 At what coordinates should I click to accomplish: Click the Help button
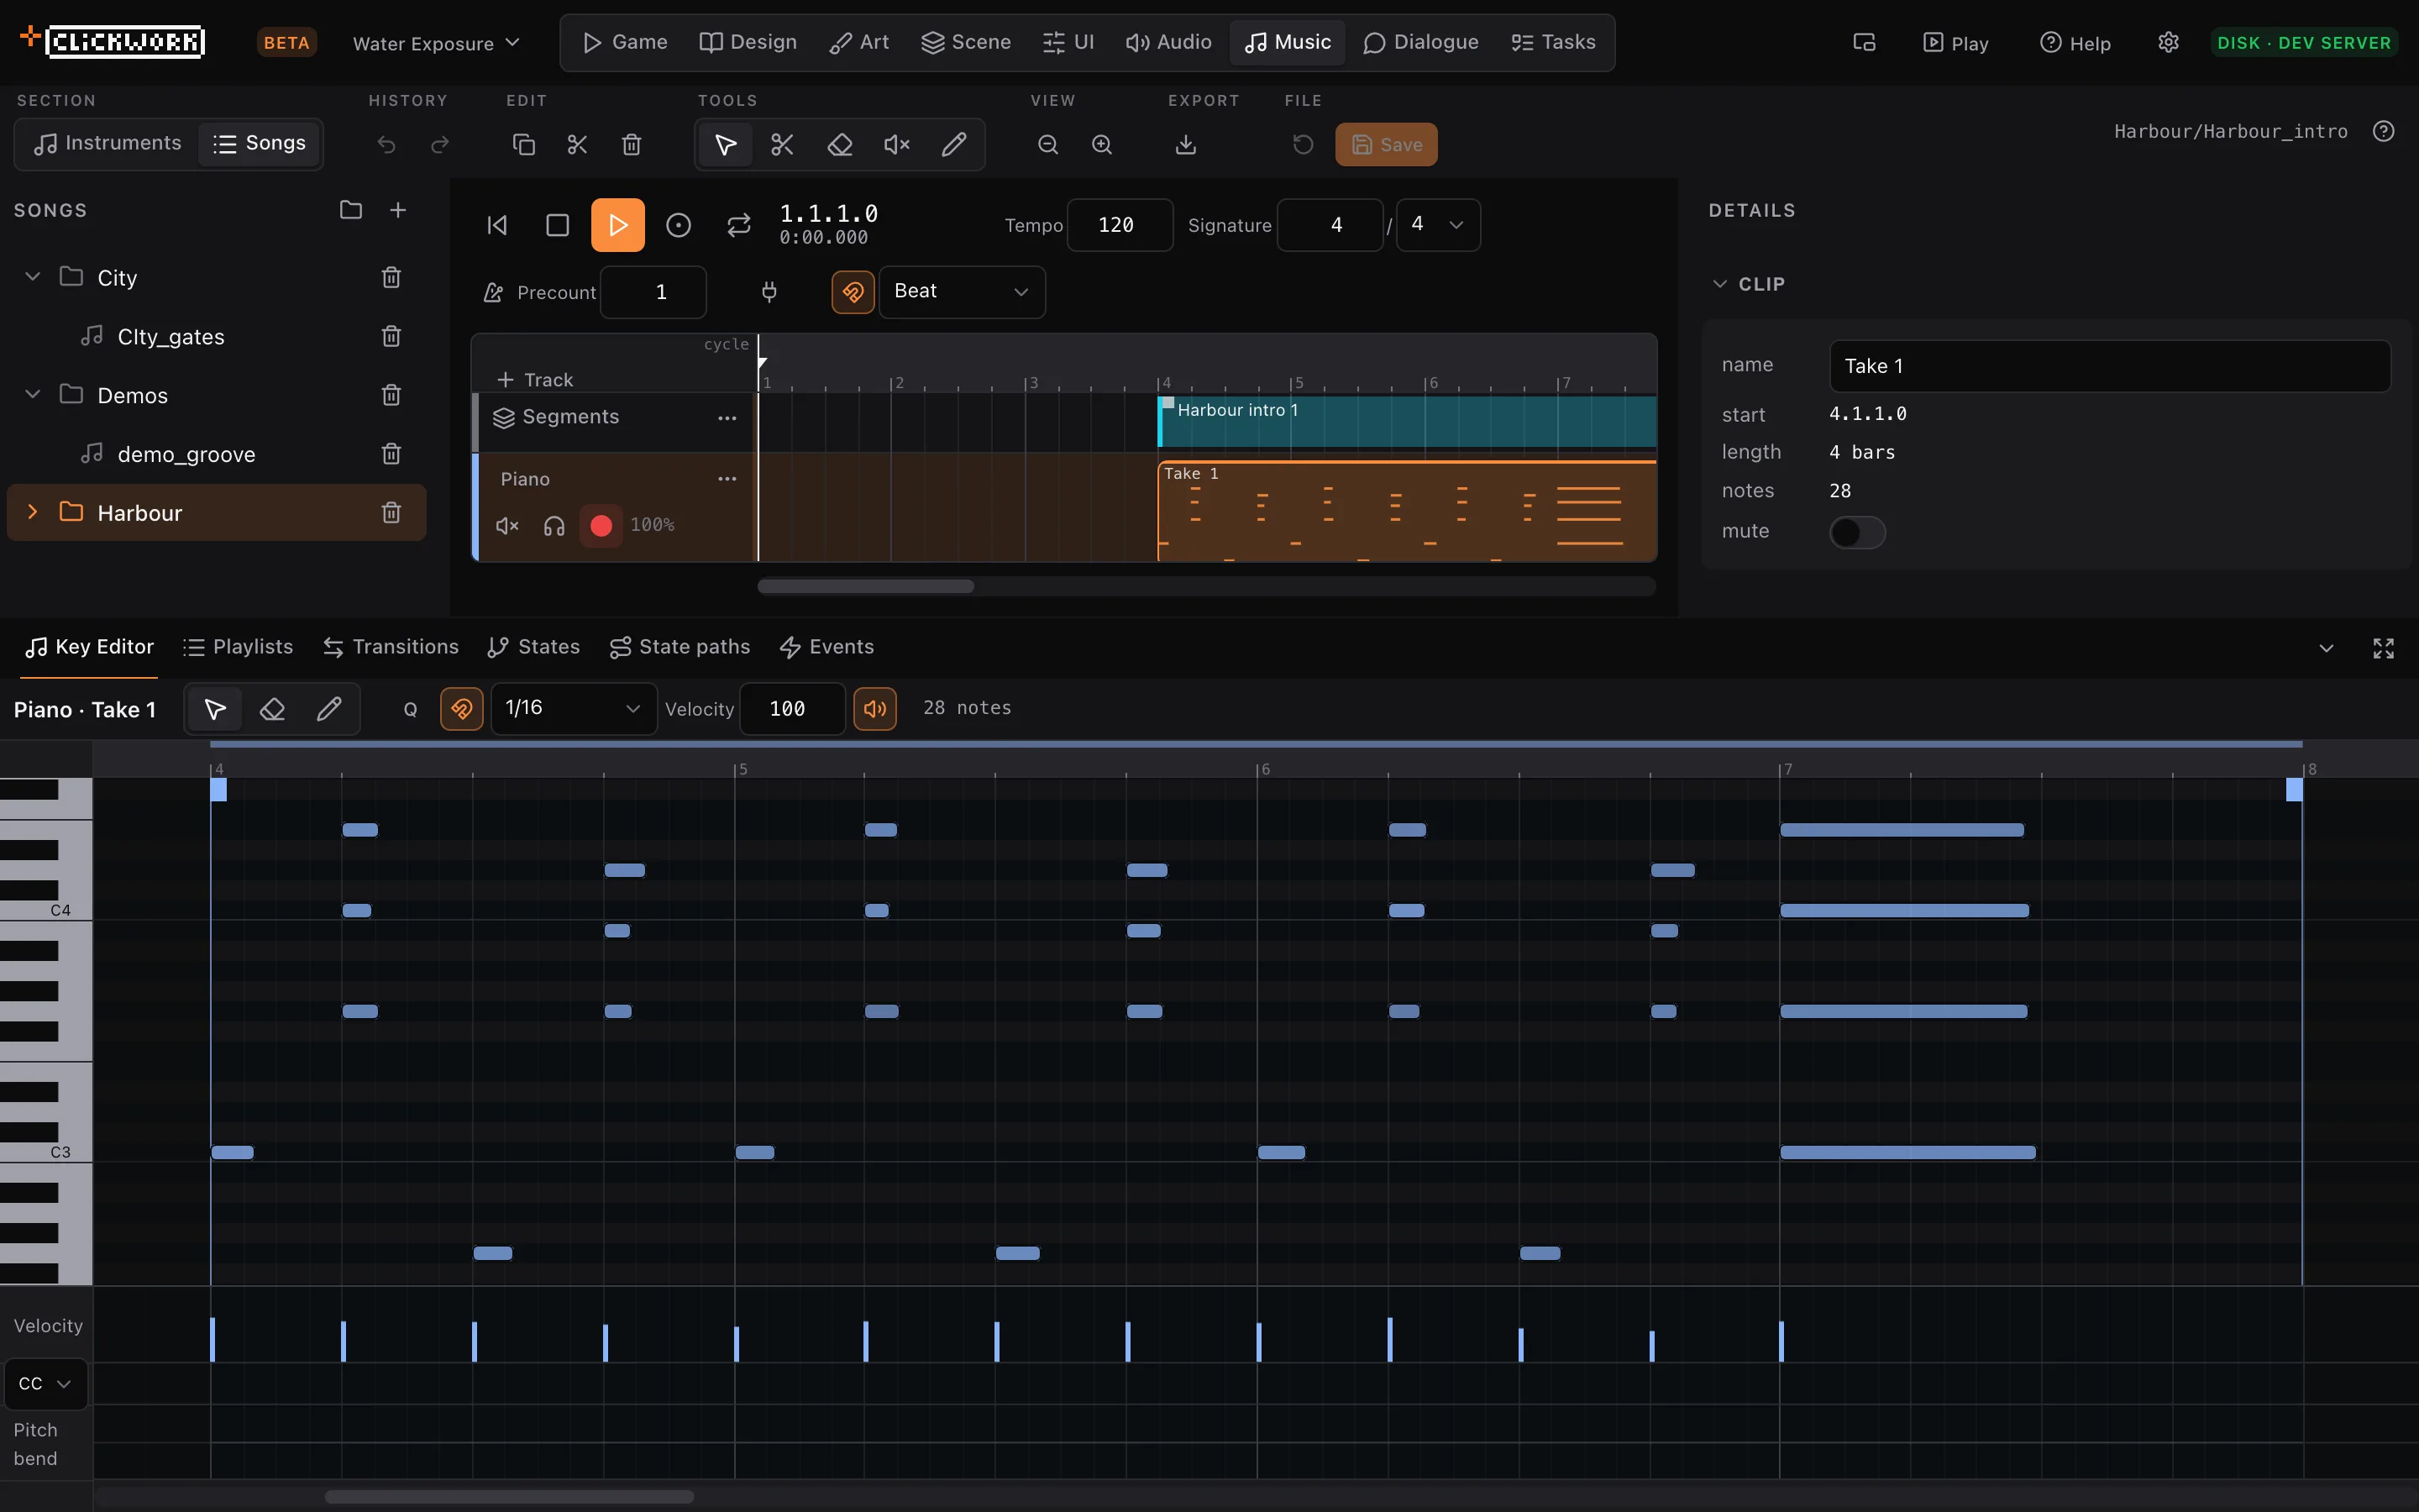click(2075, 43)
